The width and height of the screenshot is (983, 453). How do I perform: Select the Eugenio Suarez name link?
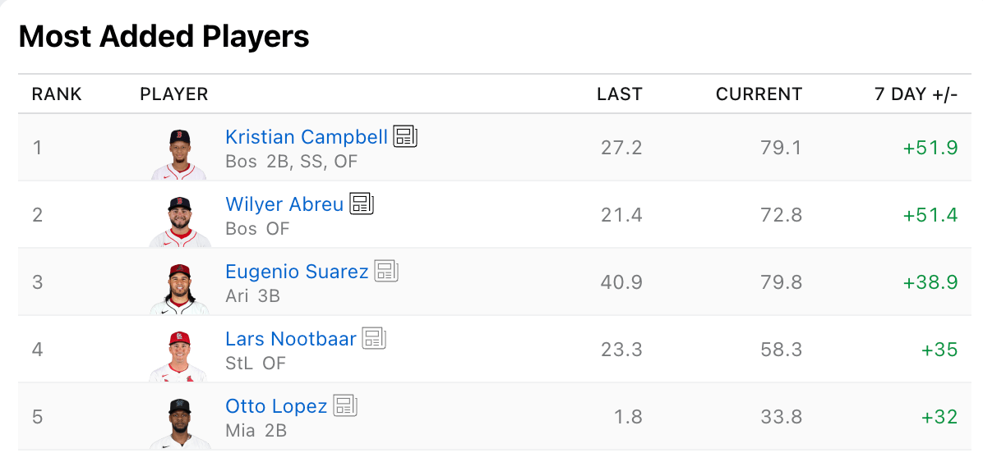(x=297, y=272)
